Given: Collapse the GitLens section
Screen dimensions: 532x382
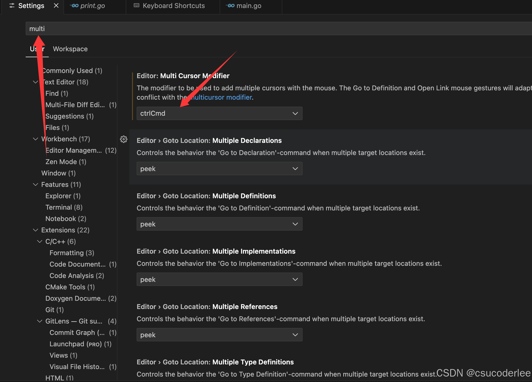Looking at the screenshot, I should click(x=40, y=321).
